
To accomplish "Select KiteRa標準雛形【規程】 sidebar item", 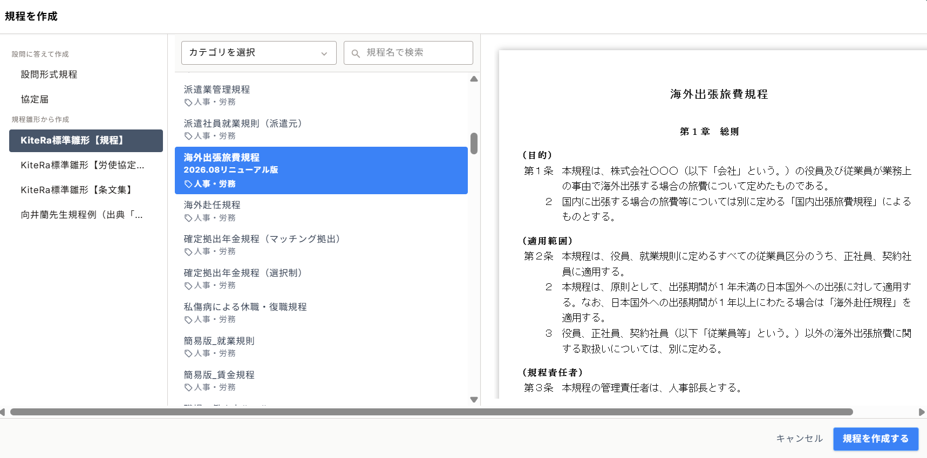I will point(86,141).
